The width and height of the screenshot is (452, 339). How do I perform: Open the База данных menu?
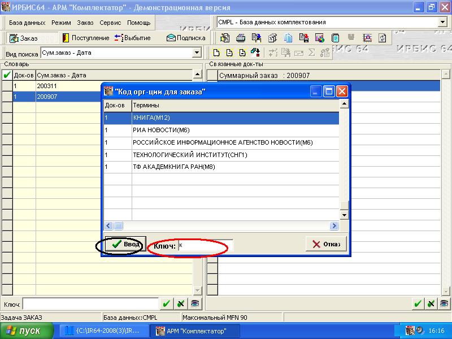28,23
